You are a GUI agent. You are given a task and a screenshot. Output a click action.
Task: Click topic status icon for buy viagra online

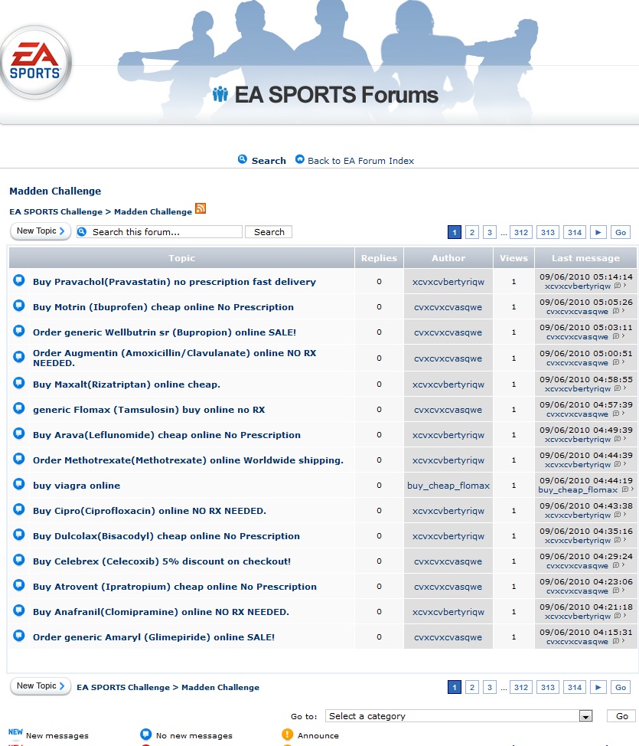click(19, 484)
